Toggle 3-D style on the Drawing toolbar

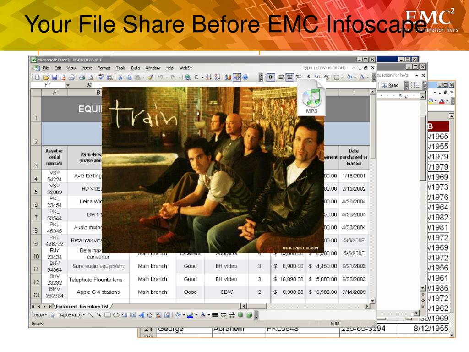(x=249, y=315)
